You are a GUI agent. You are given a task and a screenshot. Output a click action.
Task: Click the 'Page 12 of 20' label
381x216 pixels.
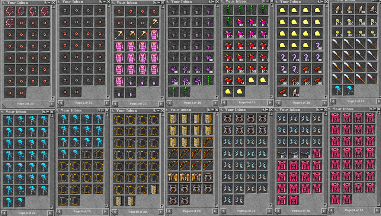246,211
